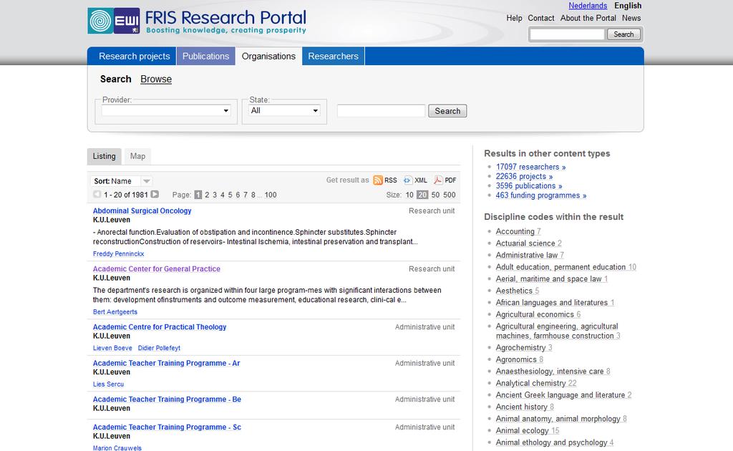Screen dimensions: 733x451
Task: Go to next results page arrow
Action: tap(155, 195)
